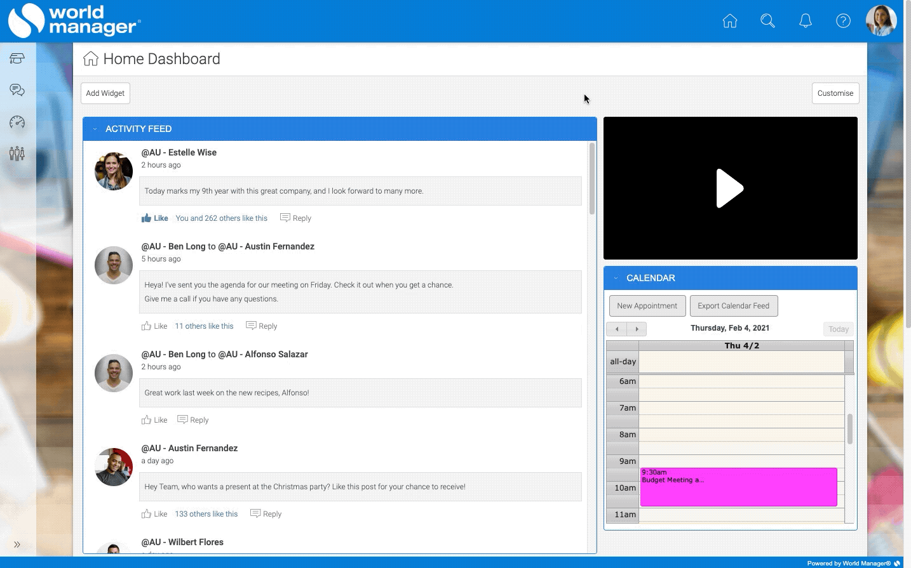Open the Home icon in top bar
This screenshot has width=911, height=568.
tap(730, 21)
